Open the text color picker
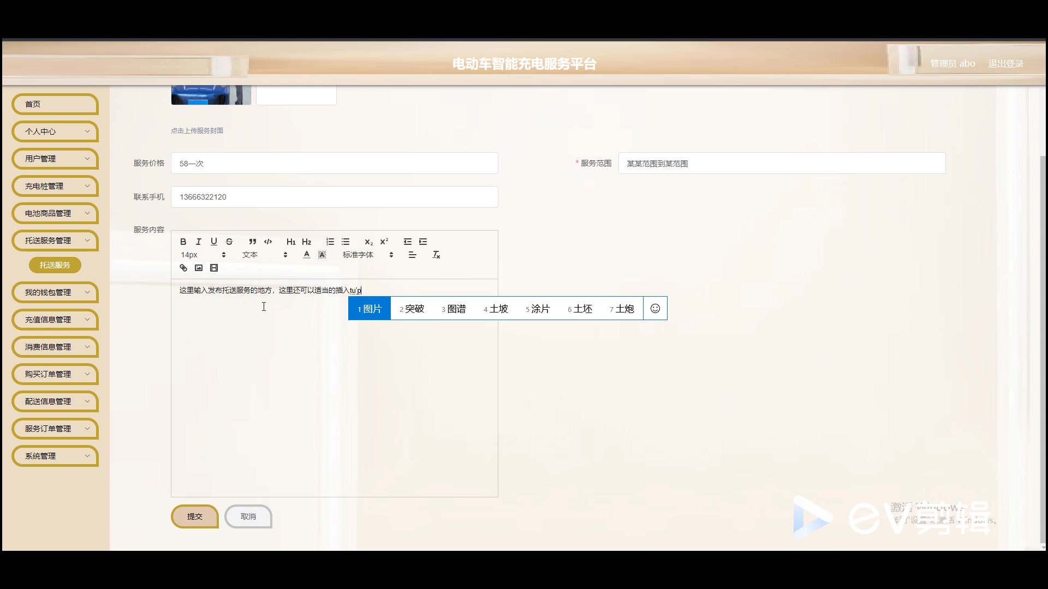Image resolution: width=1048 pixels, height=589 pixels. point(306,254)
